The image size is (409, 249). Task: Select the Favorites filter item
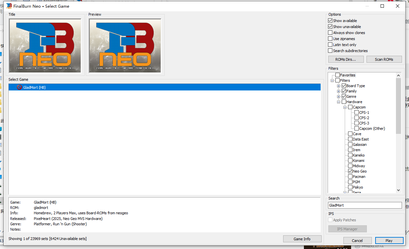coord(347,75)
